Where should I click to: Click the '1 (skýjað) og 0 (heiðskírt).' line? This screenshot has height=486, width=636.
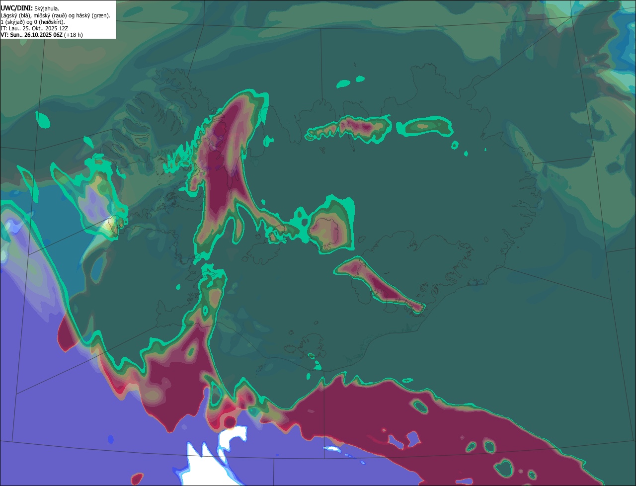pos(33,22)
